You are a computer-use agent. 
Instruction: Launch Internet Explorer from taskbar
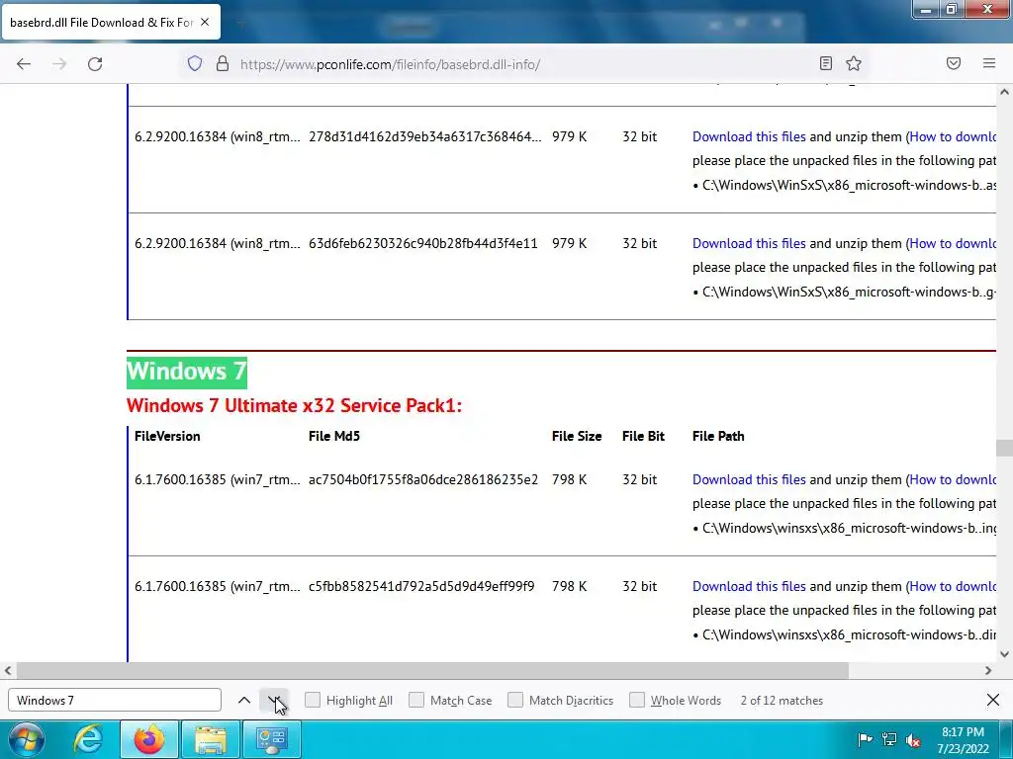click(88, 739)
